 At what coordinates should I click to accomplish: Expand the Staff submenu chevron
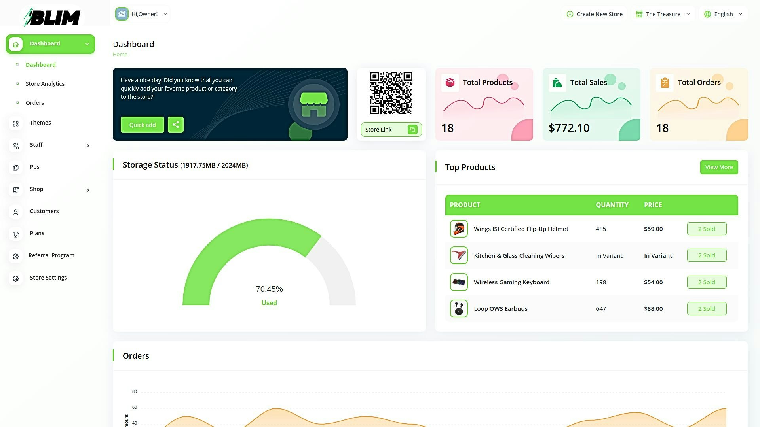point(88,145)
